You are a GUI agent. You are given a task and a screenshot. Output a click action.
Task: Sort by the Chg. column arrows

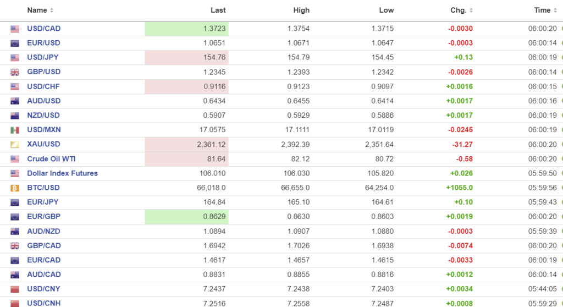click(471, 10)
